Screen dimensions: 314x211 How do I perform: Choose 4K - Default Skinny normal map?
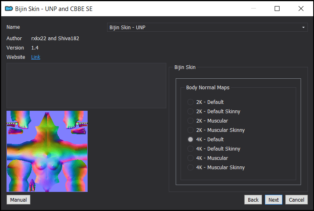click(x=214, y=149)
